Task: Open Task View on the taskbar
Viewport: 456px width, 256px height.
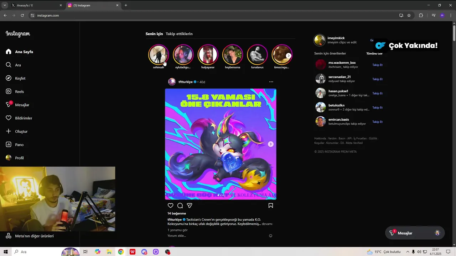Action: point(85,252)
